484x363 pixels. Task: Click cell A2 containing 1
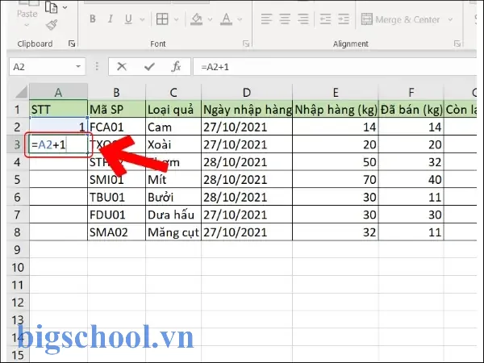coord(58,127)
